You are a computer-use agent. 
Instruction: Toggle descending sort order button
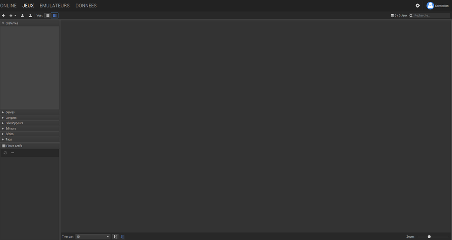pos(122,236)
